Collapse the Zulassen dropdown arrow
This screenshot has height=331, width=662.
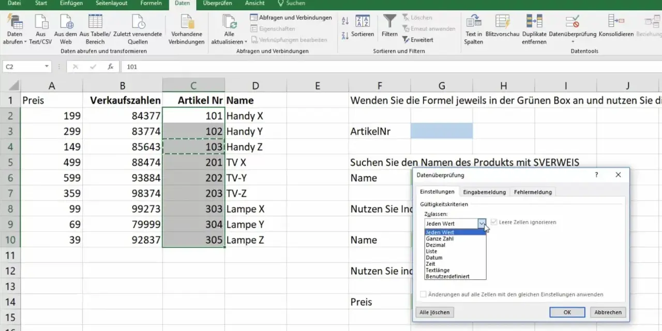coord(482,223)
